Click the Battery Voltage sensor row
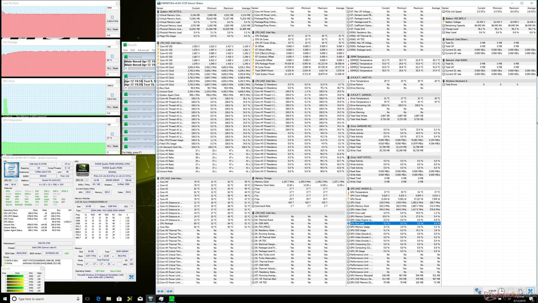 point(489,22)
